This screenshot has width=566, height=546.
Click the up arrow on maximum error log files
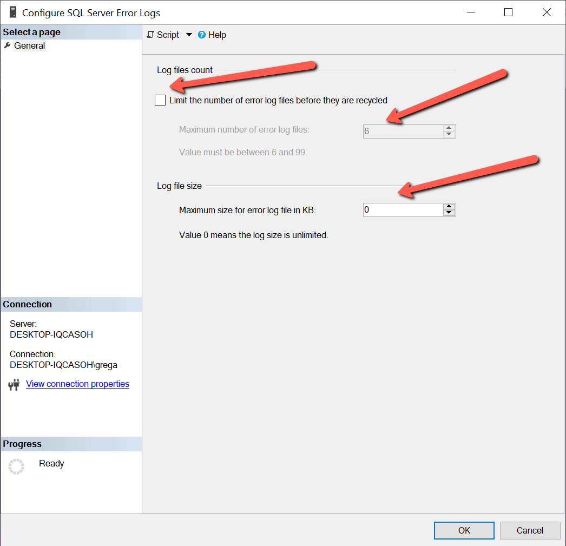449,128
